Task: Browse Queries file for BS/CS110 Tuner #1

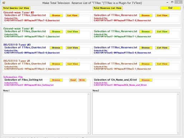Action: click(x=56, y=64)
